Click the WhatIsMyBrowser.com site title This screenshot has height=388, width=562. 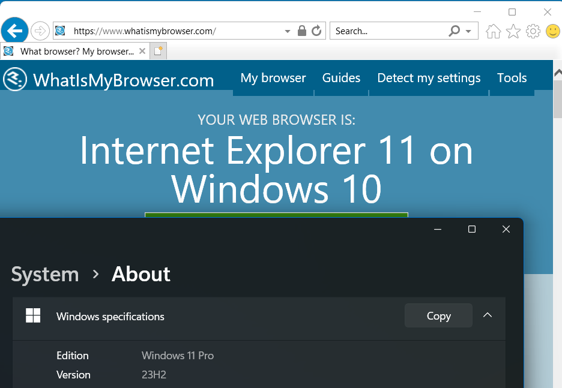tap(123, 80)
